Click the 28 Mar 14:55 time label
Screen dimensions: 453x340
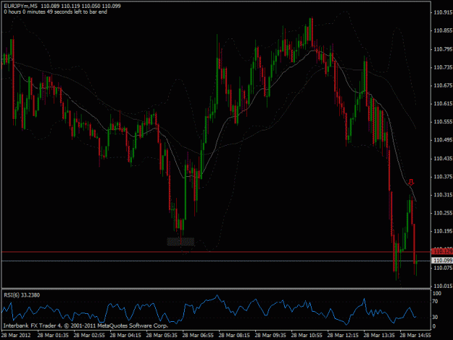415,335
